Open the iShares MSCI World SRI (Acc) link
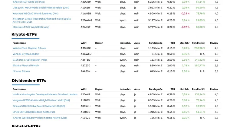 28,2
